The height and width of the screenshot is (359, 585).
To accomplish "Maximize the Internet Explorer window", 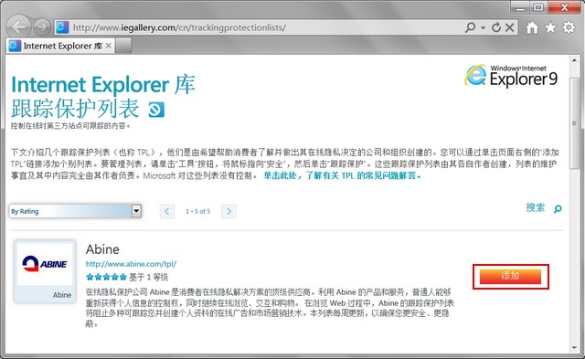I will [x=538, y=7].
